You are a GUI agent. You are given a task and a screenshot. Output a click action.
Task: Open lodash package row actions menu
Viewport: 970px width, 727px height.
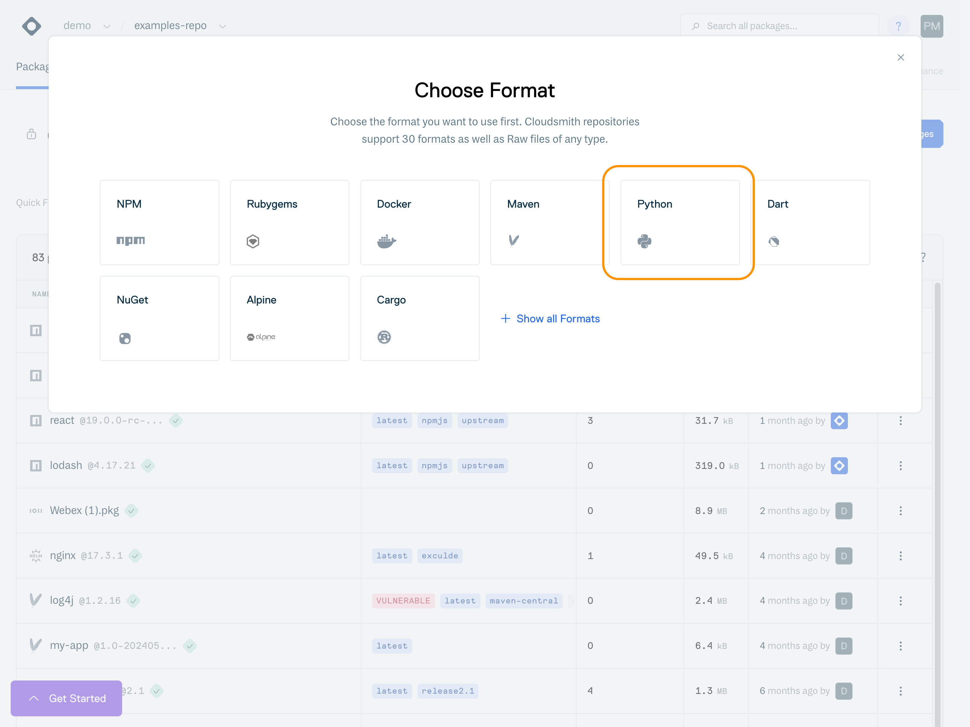tap(900, 466)
